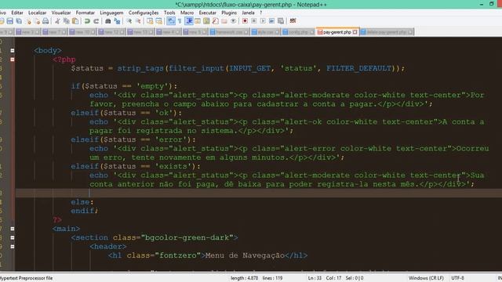The width and height of the screenshot is (502, 282).
Task: Open the Executar menu
Action: click(x=207, y=13)
